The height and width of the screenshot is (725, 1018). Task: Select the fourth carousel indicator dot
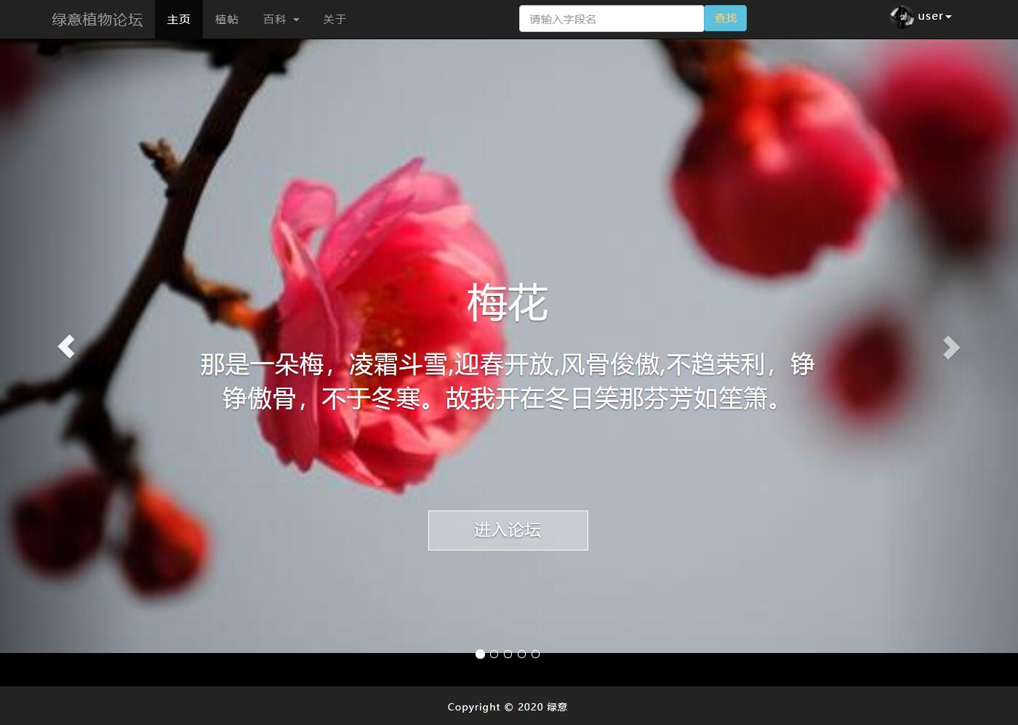tap(521, 654)
